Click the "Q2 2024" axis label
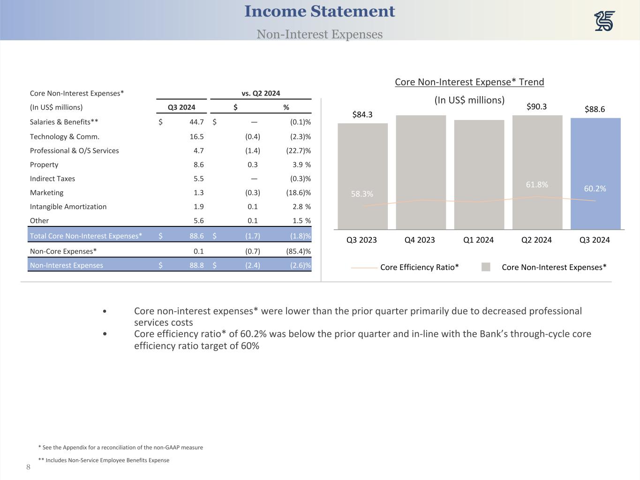The width and height of the screenshot is (640, 480). coord(536,240)
